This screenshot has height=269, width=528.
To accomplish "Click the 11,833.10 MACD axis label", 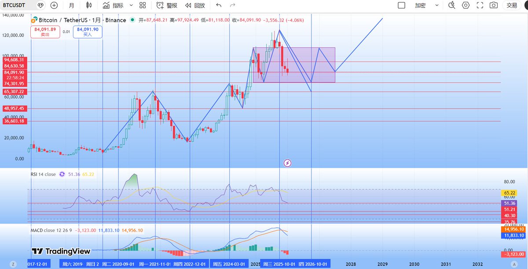I will (x=513, y=236).
